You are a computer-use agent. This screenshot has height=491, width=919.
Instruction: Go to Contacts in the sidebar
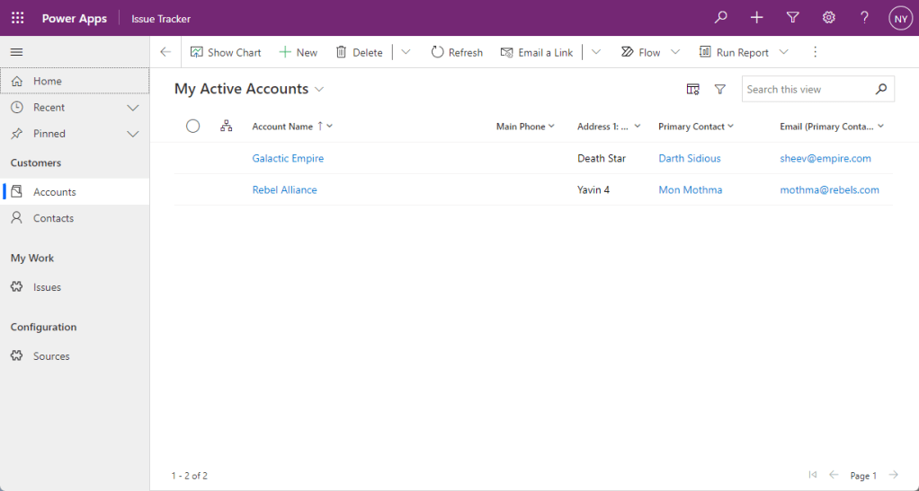[53, 218]
